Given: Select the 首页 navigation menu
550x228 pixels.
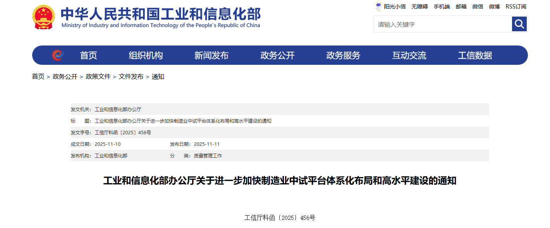Looking at the screenshot, I should point(89,55).
